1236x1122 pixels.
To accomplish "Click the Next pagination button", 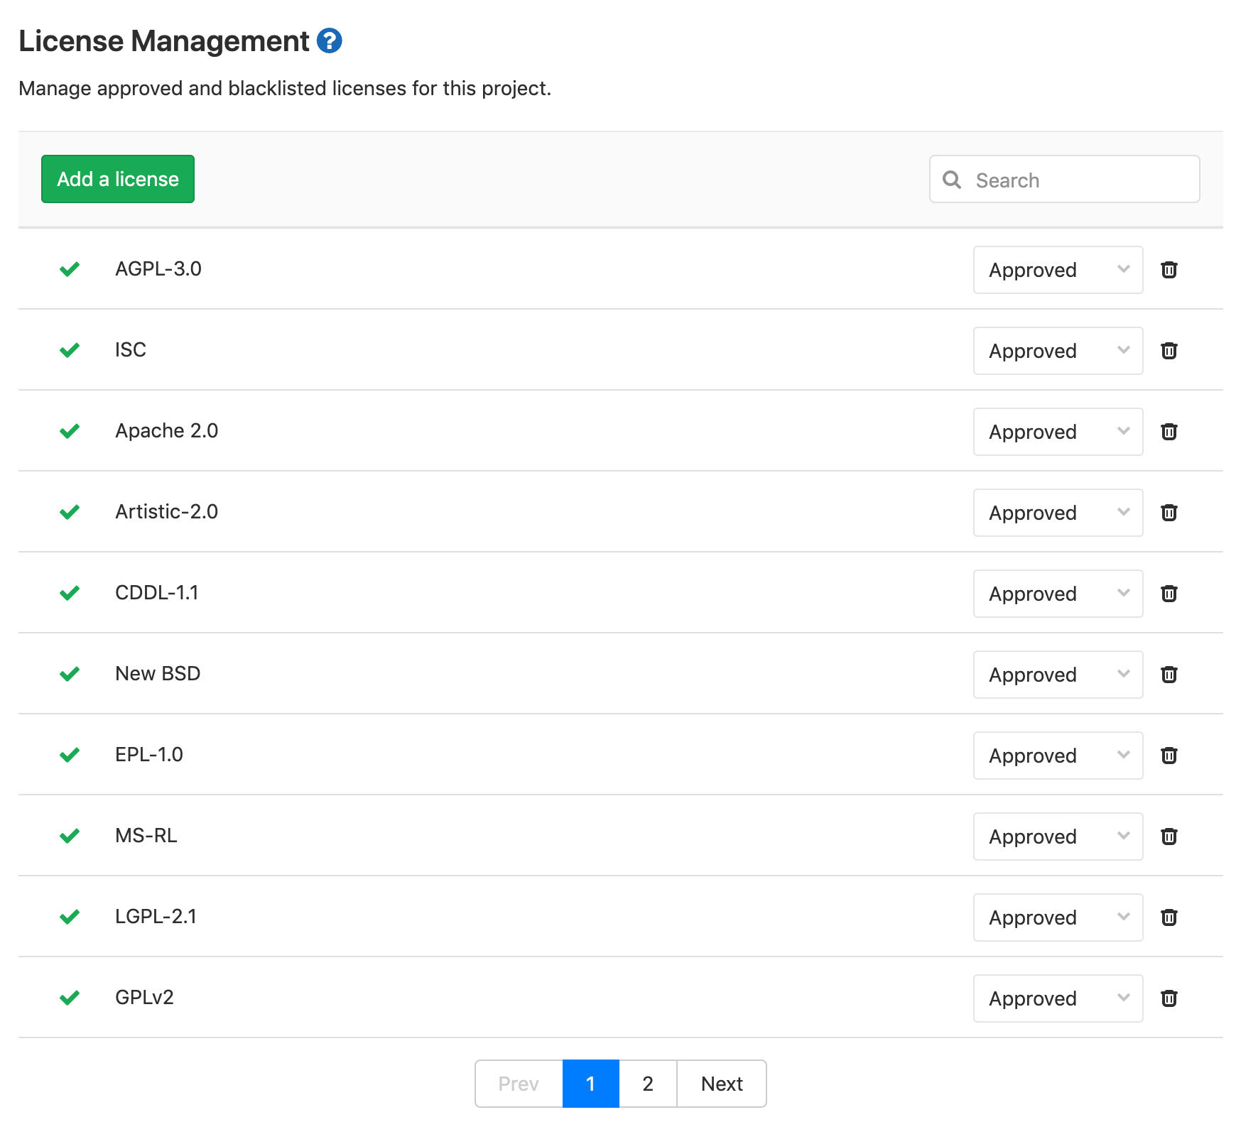I will coord(721,1084).
